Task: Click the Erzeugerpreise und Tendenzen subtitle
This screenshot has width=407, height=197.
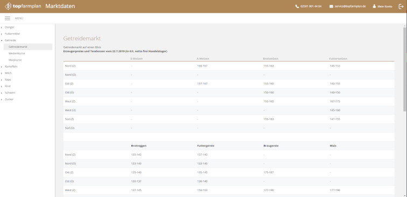Action: coord(115,51)
